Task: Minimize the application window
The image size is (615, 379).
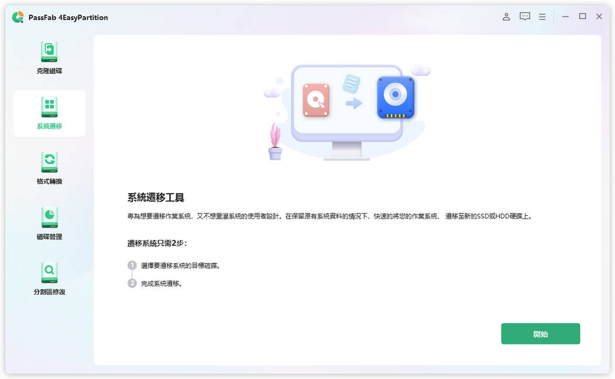Action: tap(565, 16)
